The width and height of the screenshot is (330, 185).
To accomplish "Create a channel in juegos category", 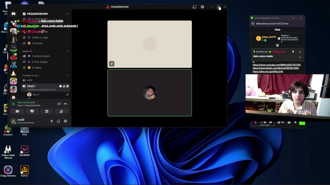I will (67, 51).
